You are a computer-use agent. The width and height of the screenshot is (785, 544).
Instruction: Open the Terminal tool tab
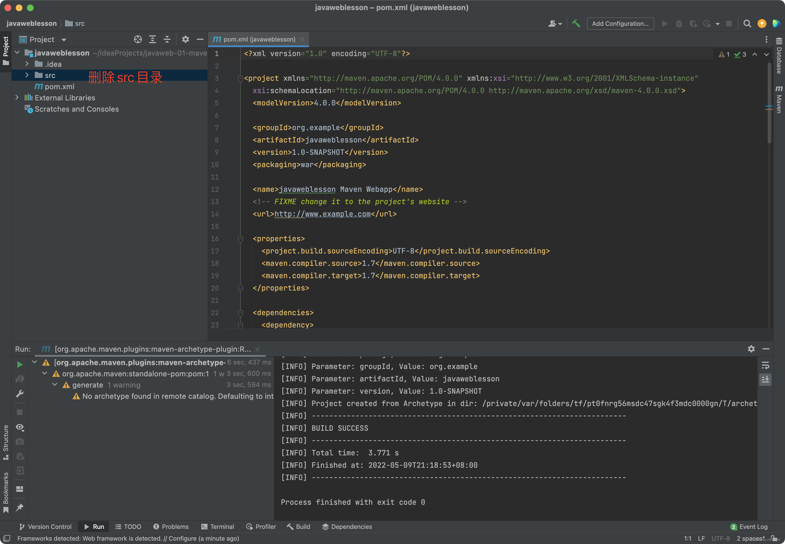(218, 527)
